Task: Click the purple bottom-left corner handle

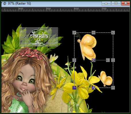Action: (74, 88)
